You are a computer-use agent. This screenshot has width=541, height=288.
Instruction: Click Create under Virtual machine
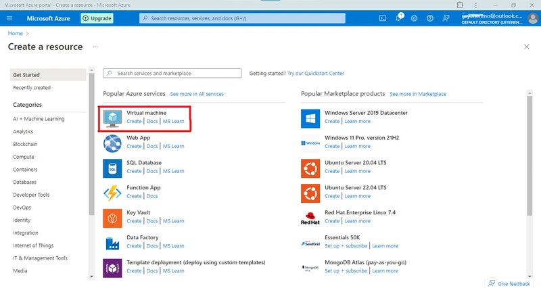click(134, 122)
